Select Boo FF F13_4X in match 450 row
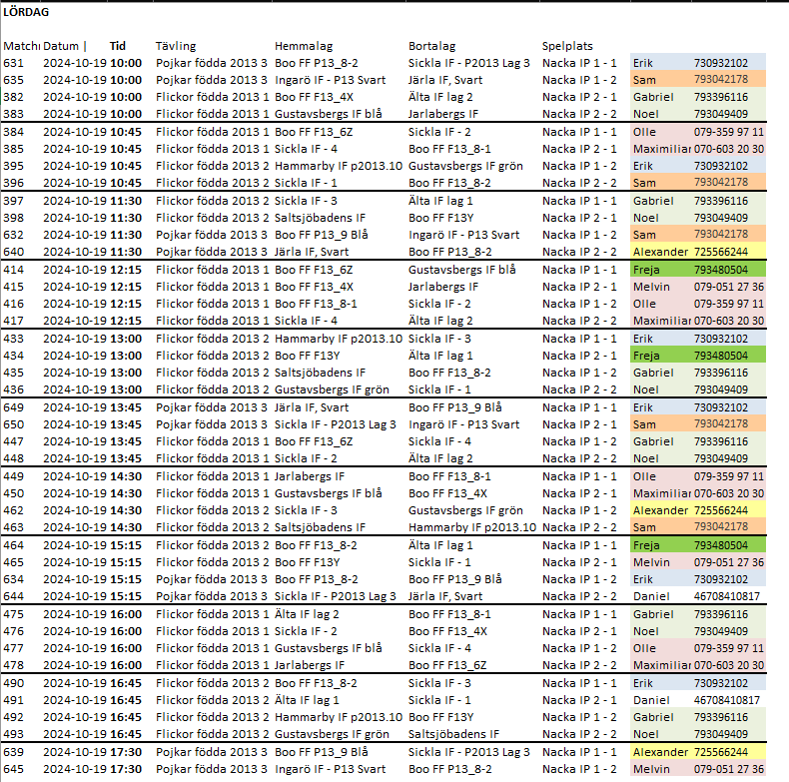 [447, 493]
